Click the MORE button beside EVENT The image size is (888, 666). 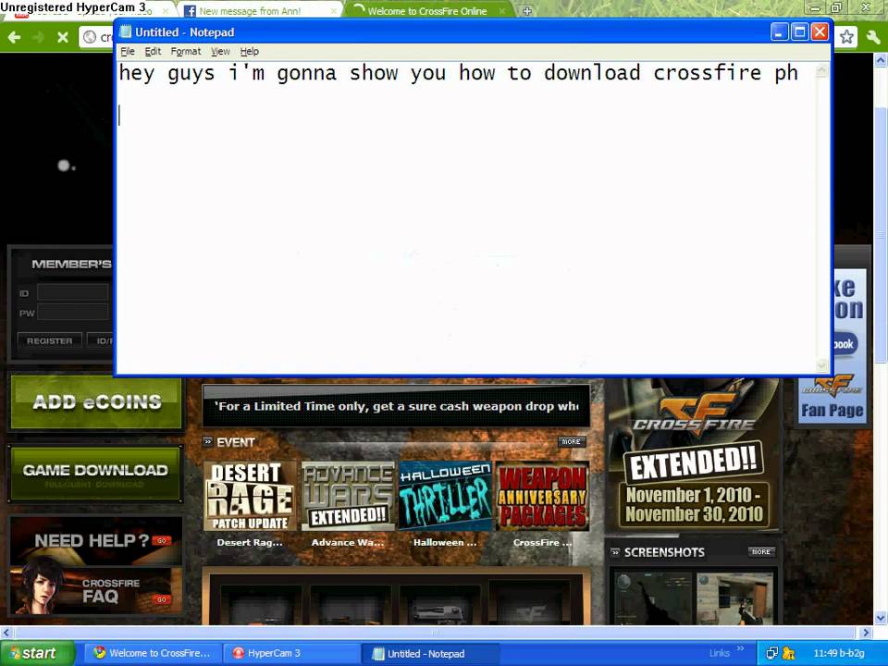pyautogui.click(x=571, y=442)
